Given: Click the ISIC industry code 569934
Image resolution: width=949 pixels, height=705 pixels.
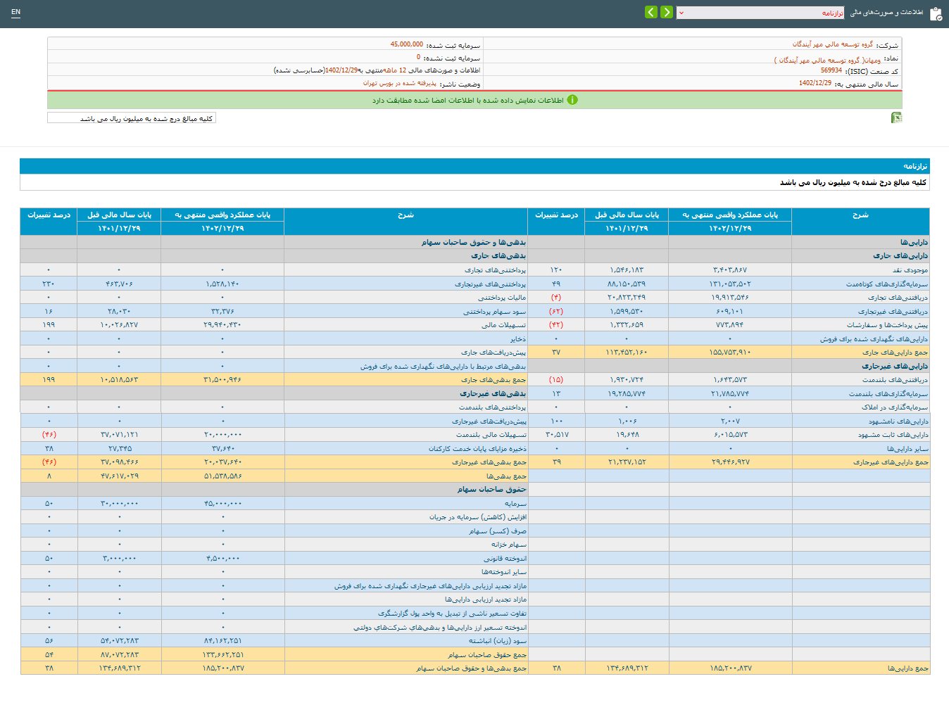Looking at the screenshot, I should pyautogui.click(x=831, y=70).
